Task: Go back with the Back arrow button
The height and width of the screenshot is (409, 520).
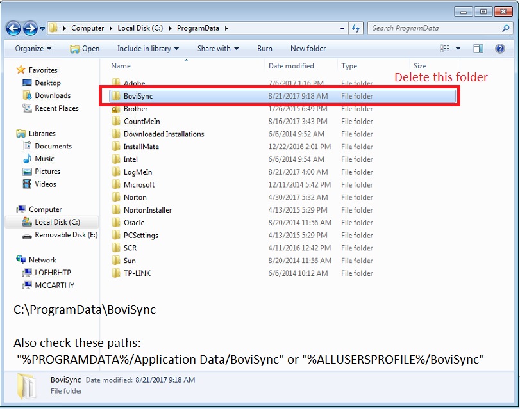Action: tap(13, 28)
